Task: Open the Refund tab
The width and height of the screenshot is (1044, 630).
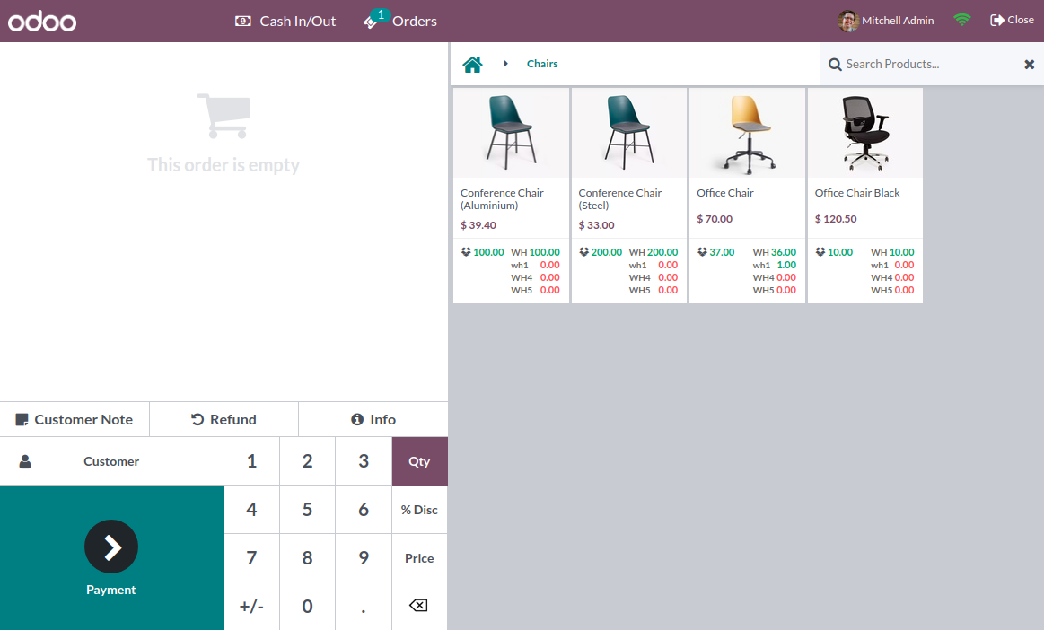Action: click(x=223, y=419)
